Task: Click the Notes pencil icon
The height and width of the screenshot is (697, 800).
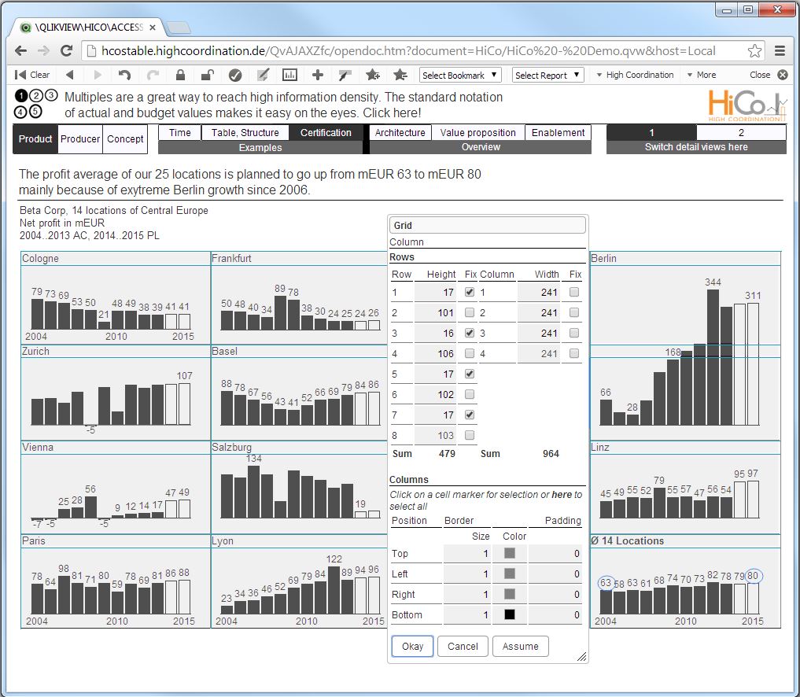Action: point(263,75)
